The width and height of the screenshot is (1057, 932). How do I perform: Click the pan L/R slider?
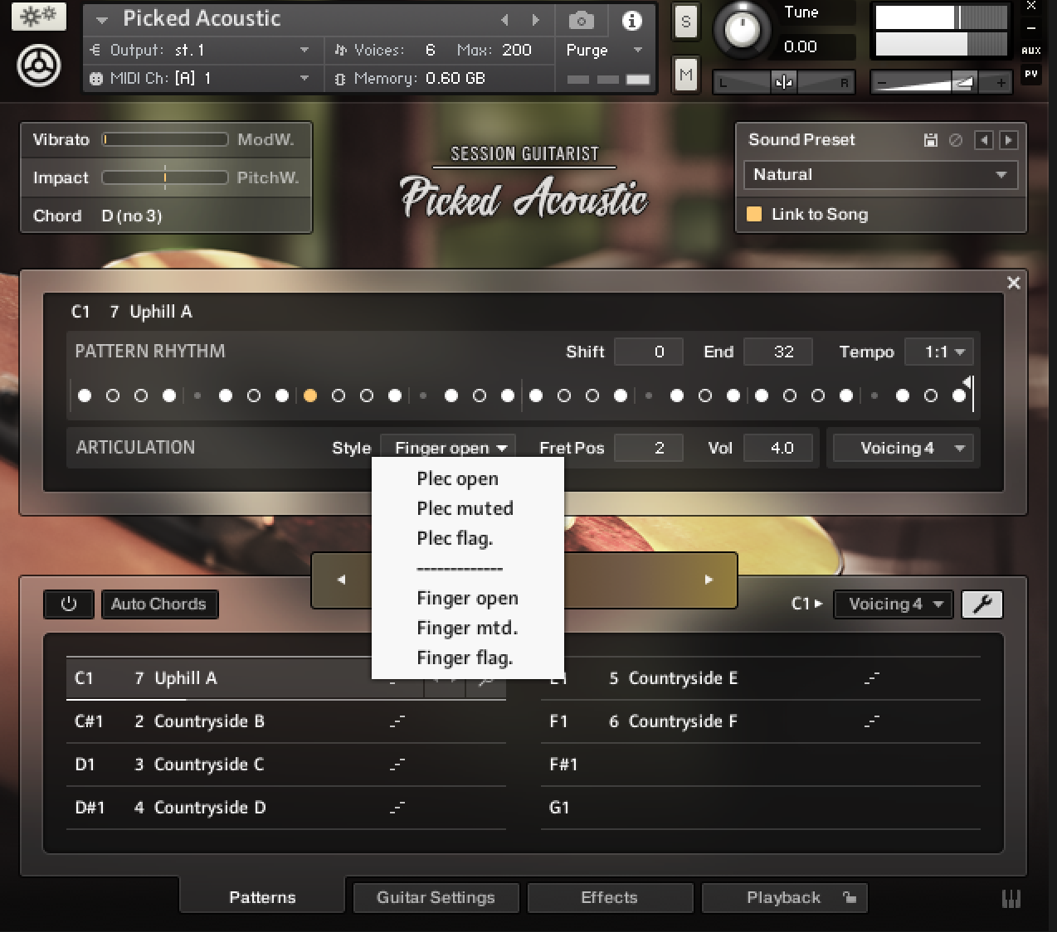[784, 82]
